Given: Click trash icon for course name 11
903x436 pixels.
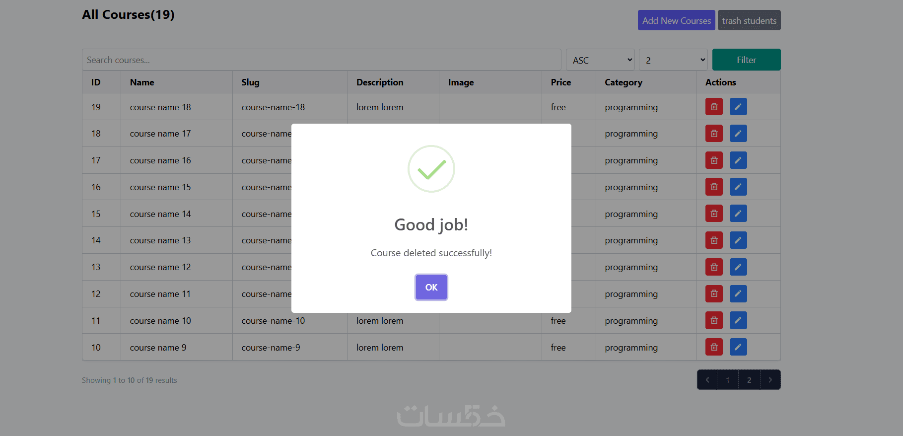Looking at the screenshot, I should tap(714, 294).
